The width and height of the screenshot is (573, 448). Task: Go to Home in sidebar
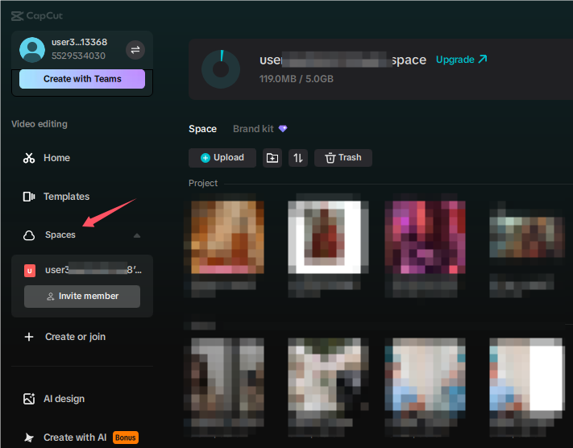point(56,158)
